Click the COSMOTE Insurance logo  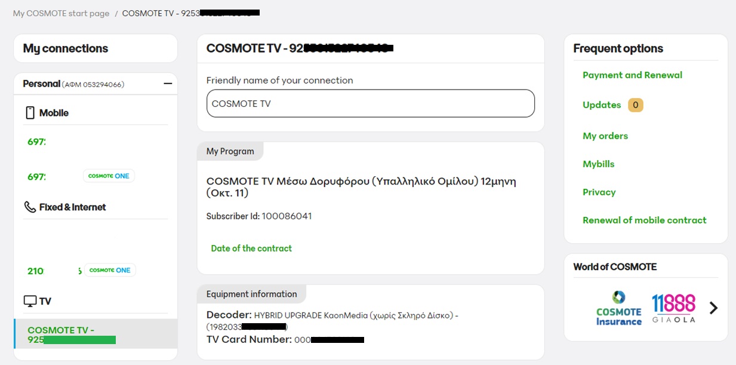(x=618, y=309)
